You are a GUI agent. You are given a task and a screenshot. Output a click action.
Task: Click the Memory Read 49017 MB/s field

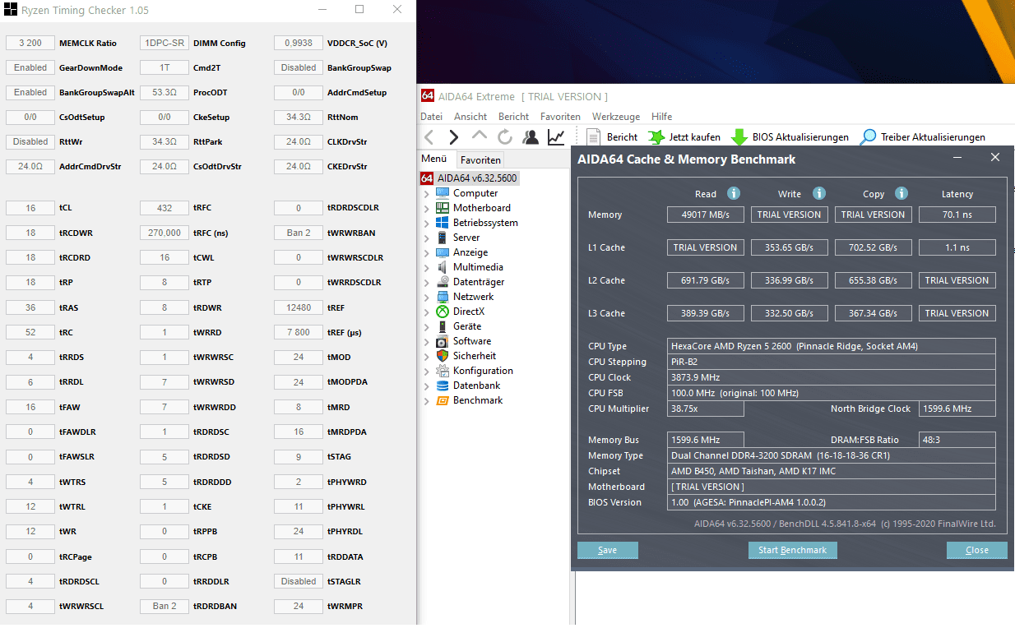706,215
